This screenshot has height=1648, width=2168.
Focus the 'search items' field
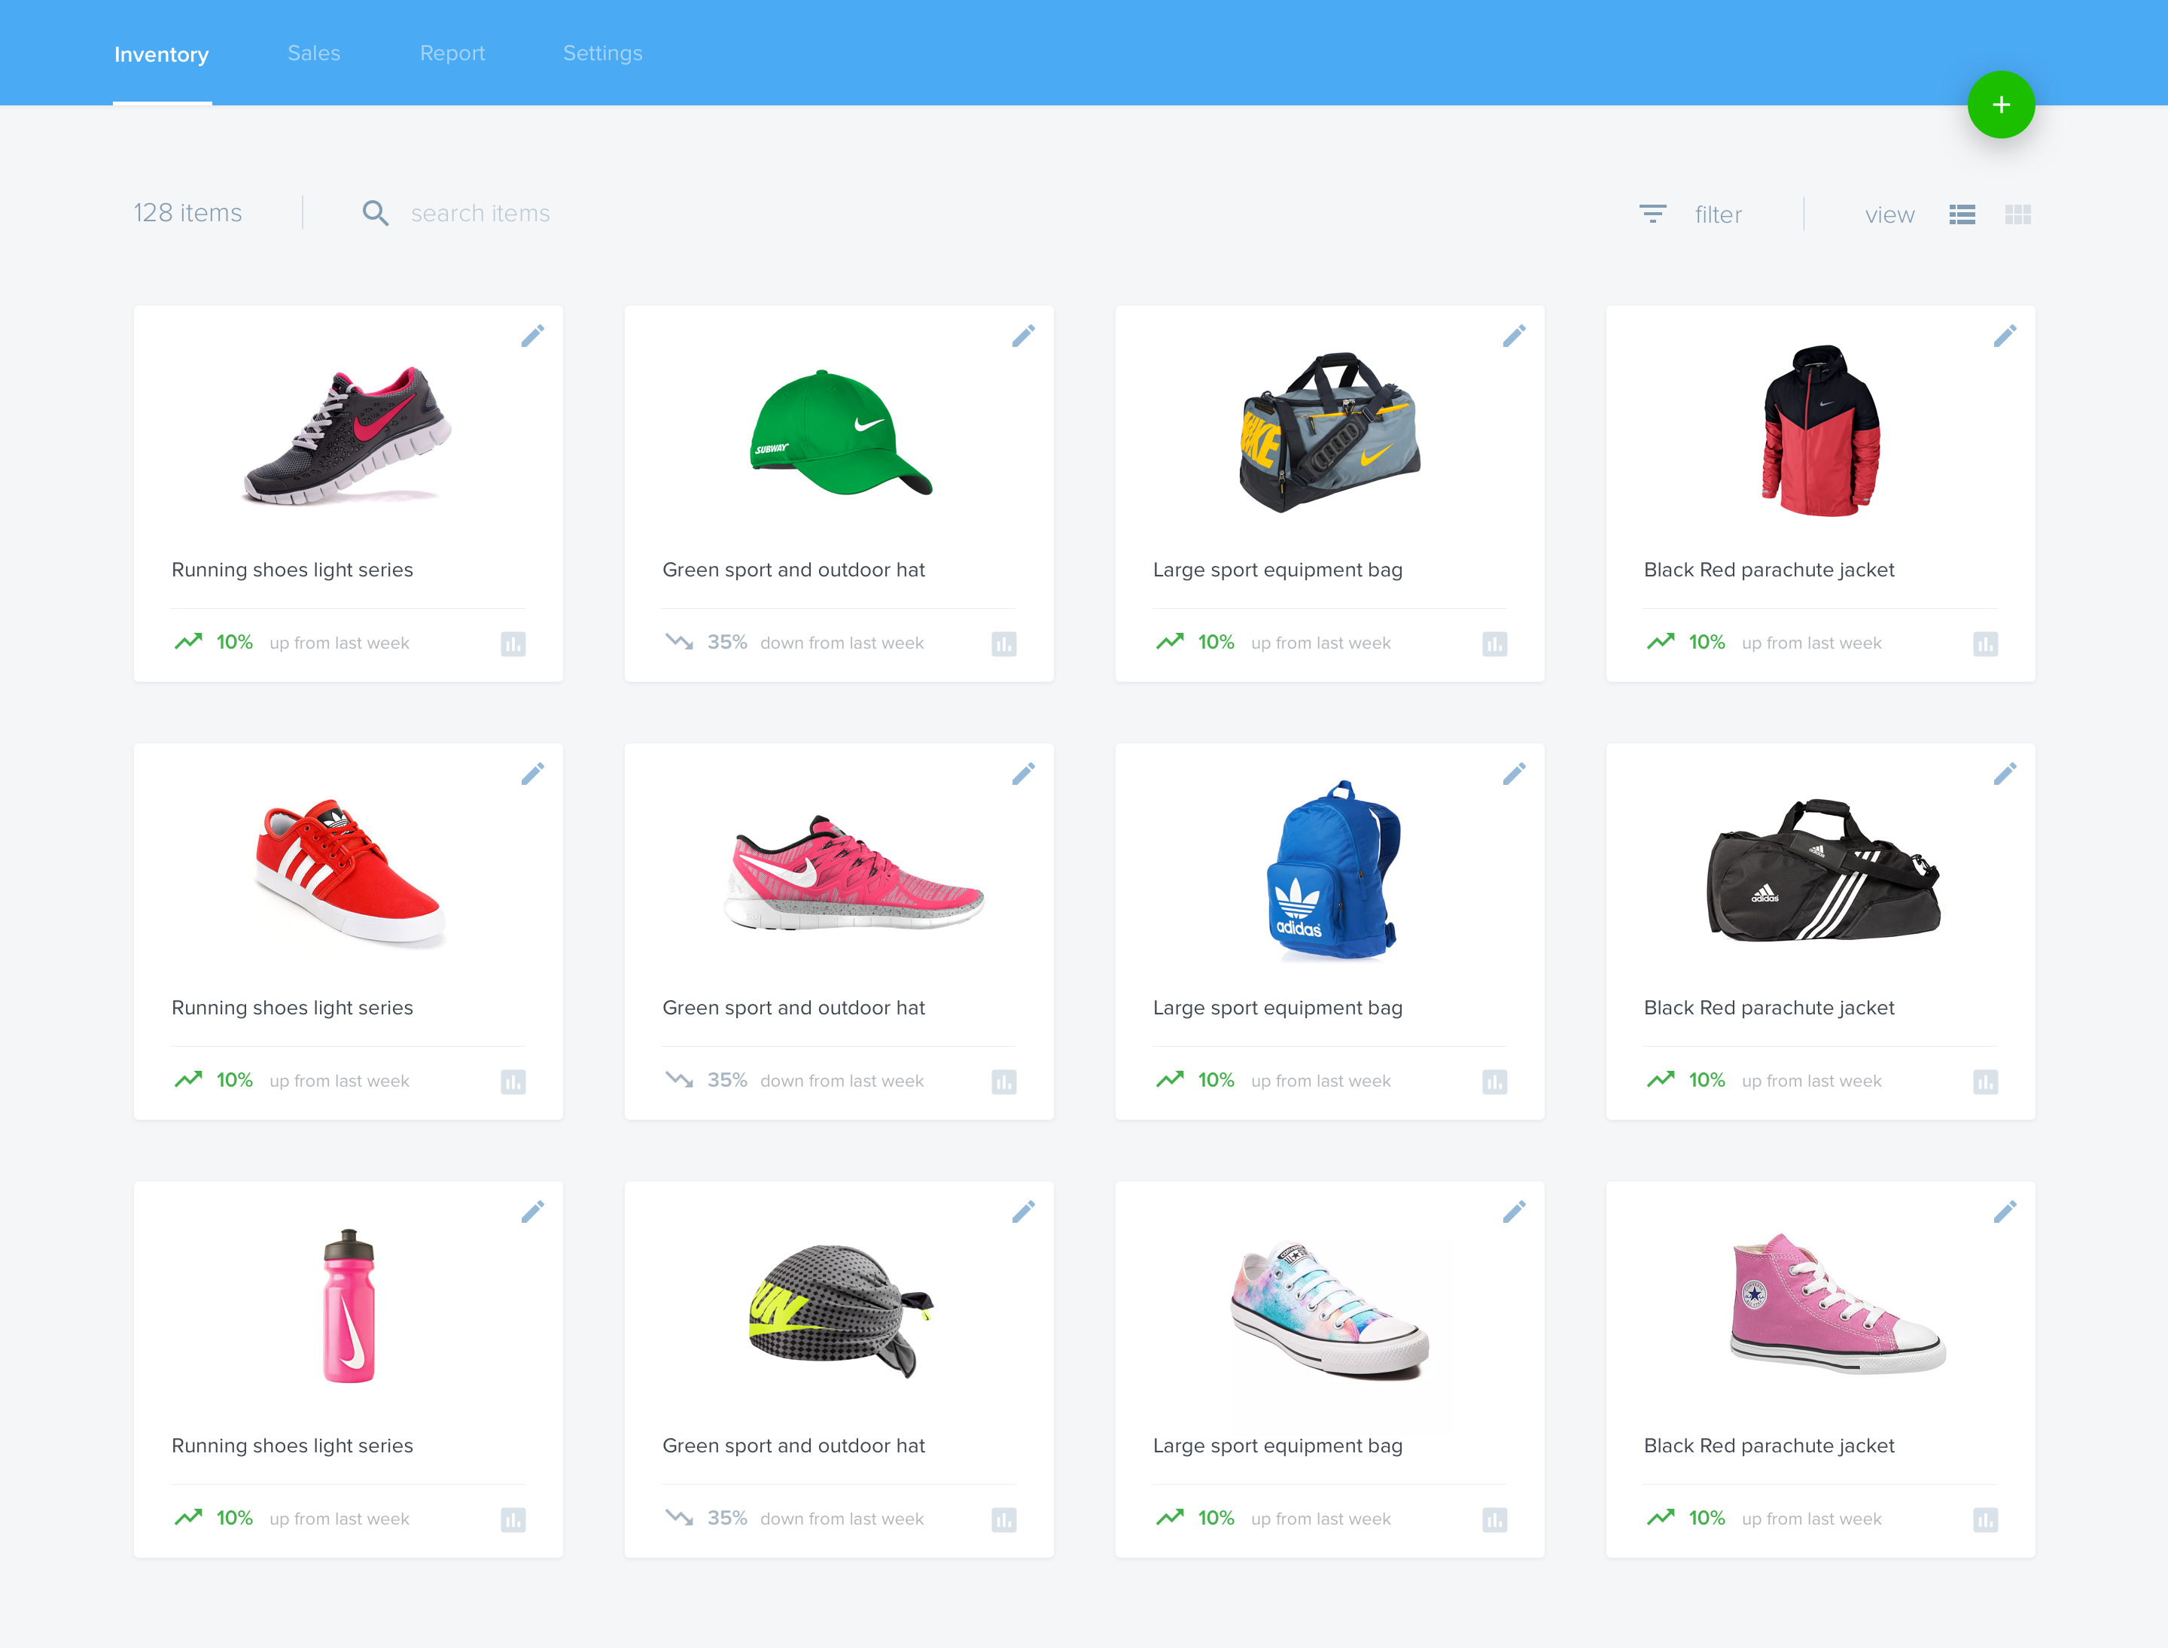click(x=480, y=213)
